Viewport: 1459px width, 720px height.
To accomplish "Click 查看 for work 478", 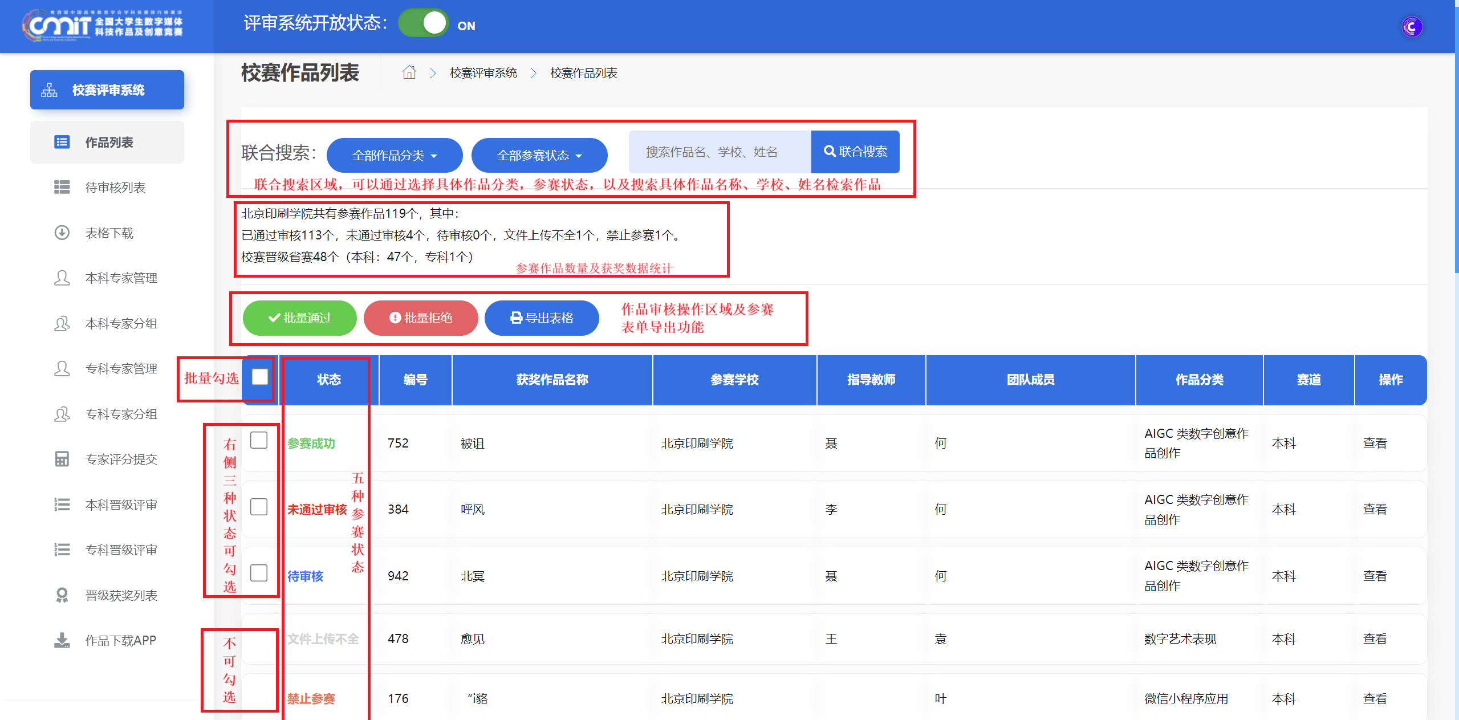I will (x=1375, y=638).
